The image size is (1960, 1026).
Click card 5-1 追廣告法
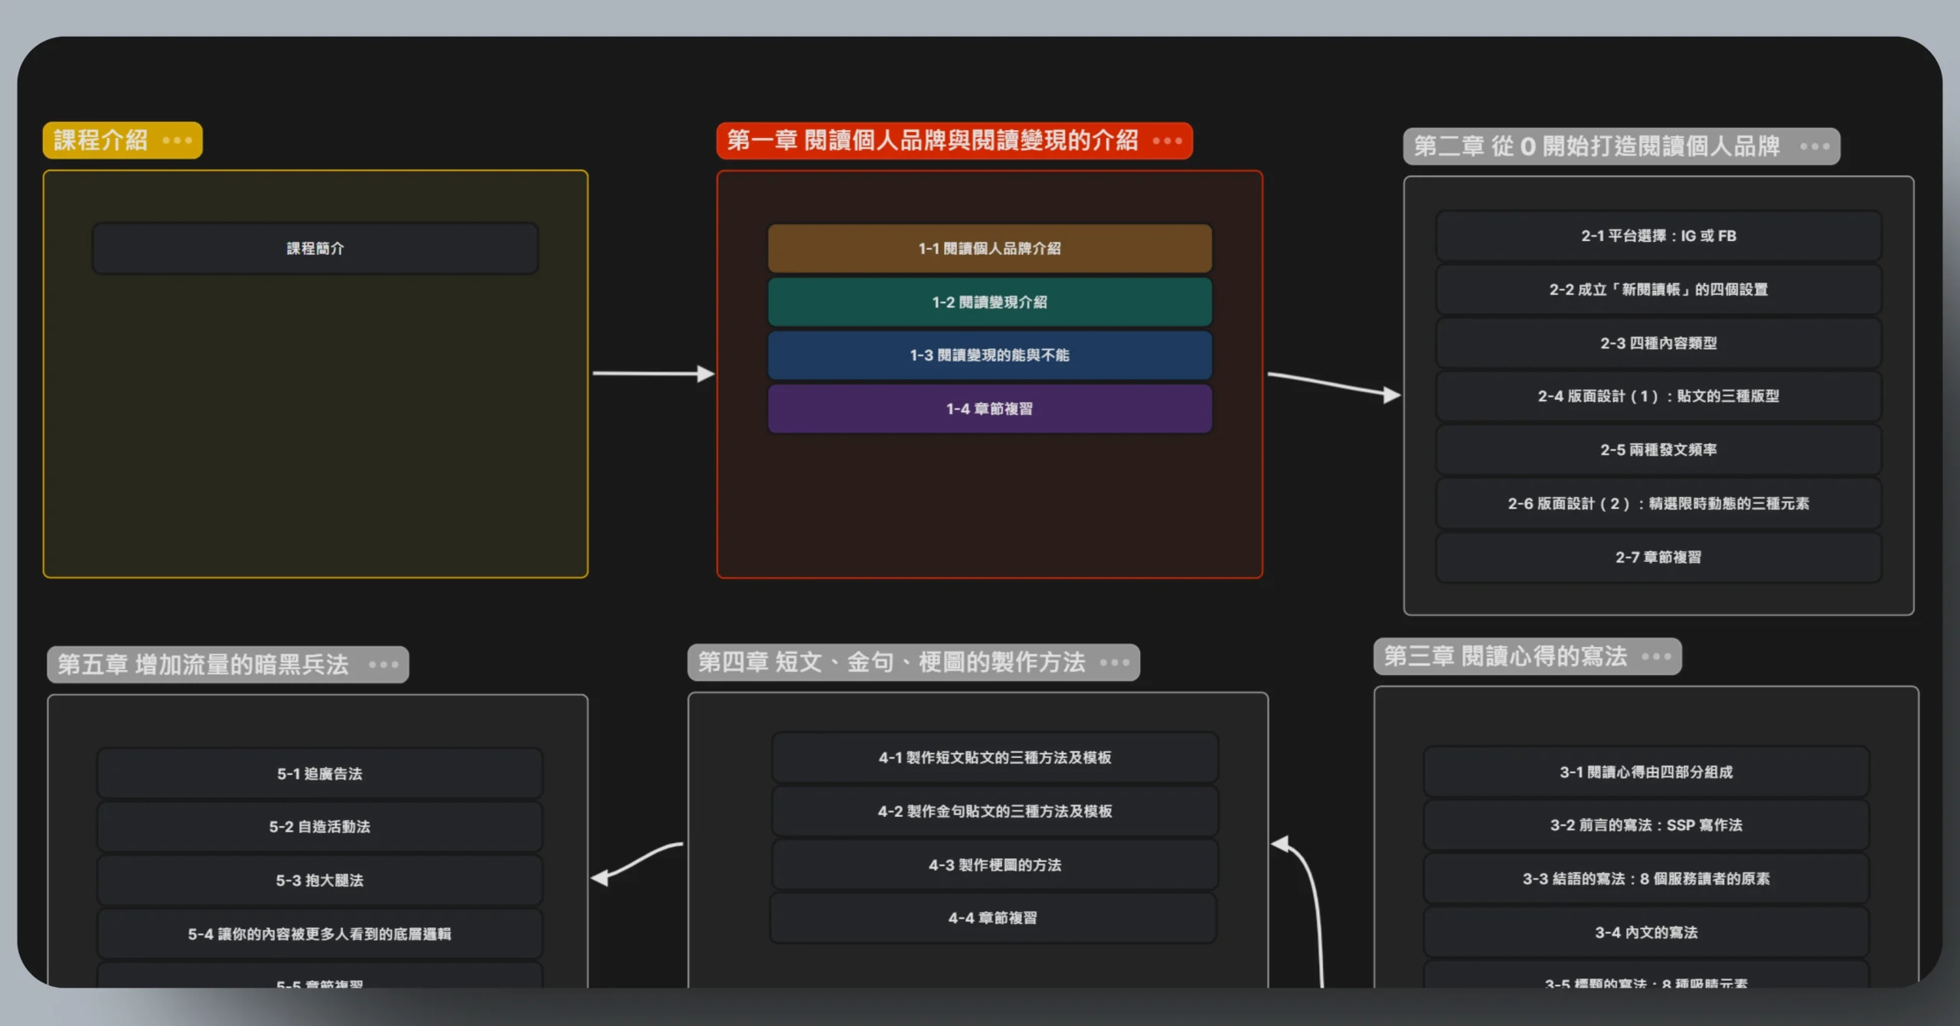pyautogui.click(x=319, y=773)
